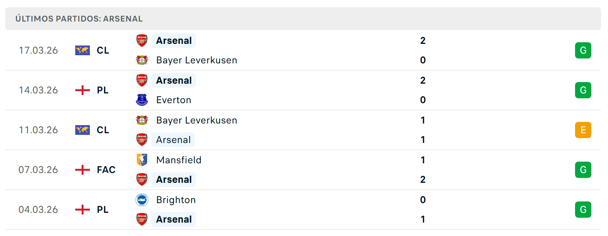608x236 pixels.
Task: Open the Everton team name link
Action: pyautogui.click(x=174, y=100)
